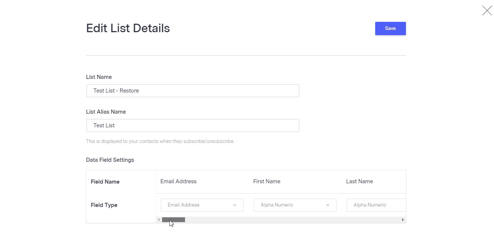494x241 pixels.
Task: Click the arrow icon in First Name type dropdown
Action: (327, 205)
